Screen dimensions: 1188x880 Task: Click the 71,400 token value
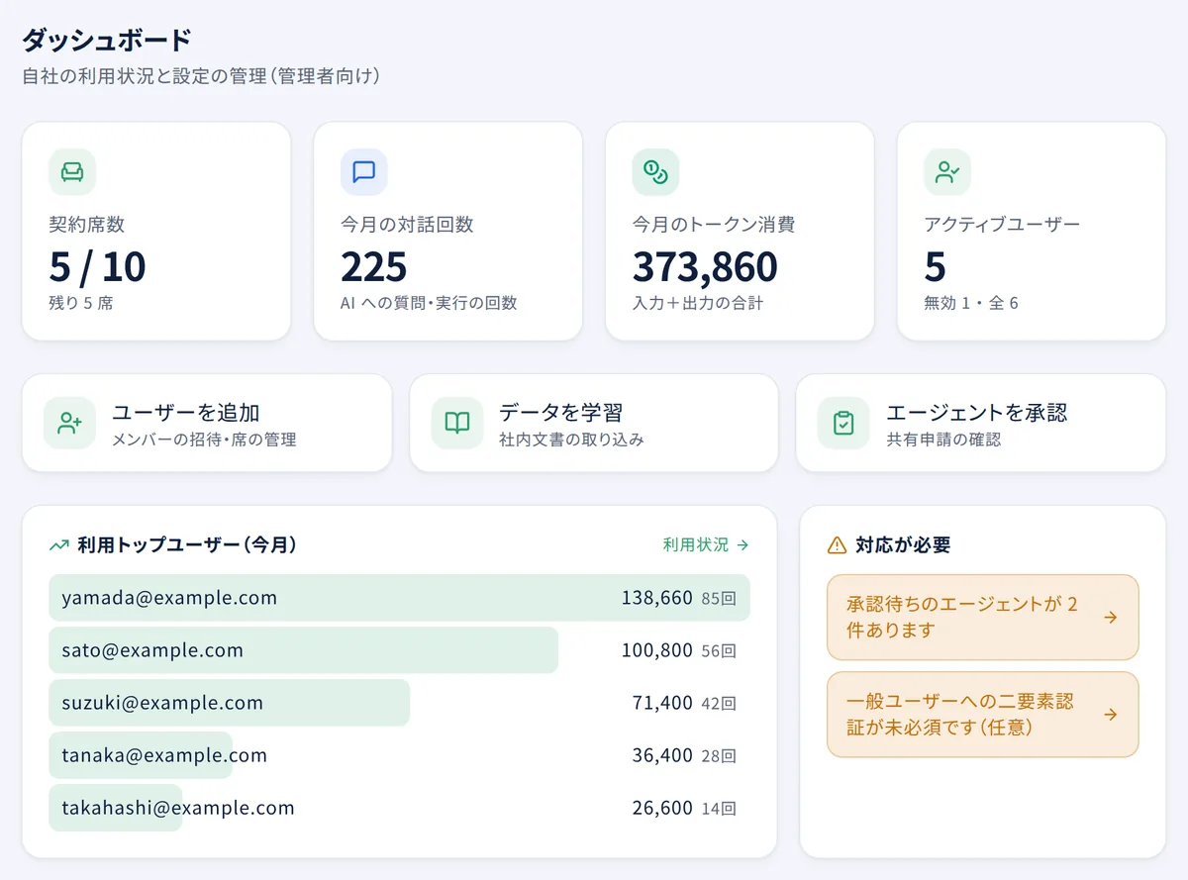(x=662, y=703)
